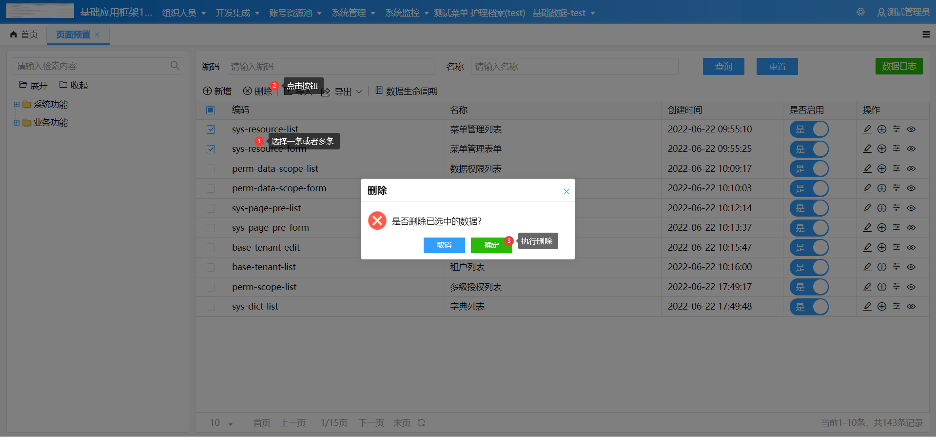Click the settings gear in the header

tap(860, 12)
